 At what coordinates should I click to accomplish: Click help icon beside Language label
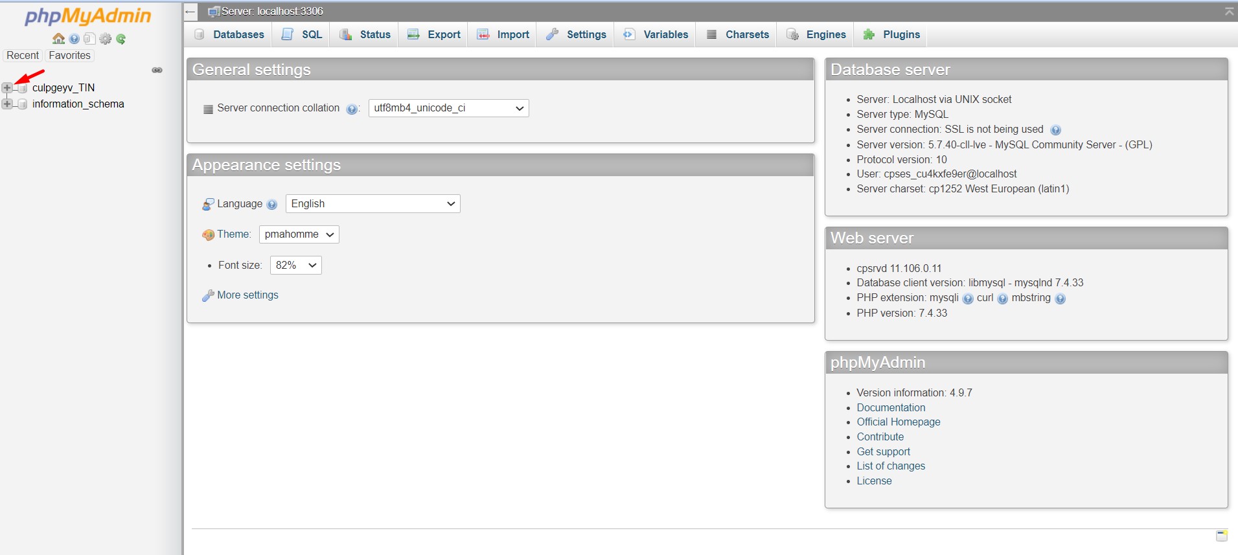(272, 205)
